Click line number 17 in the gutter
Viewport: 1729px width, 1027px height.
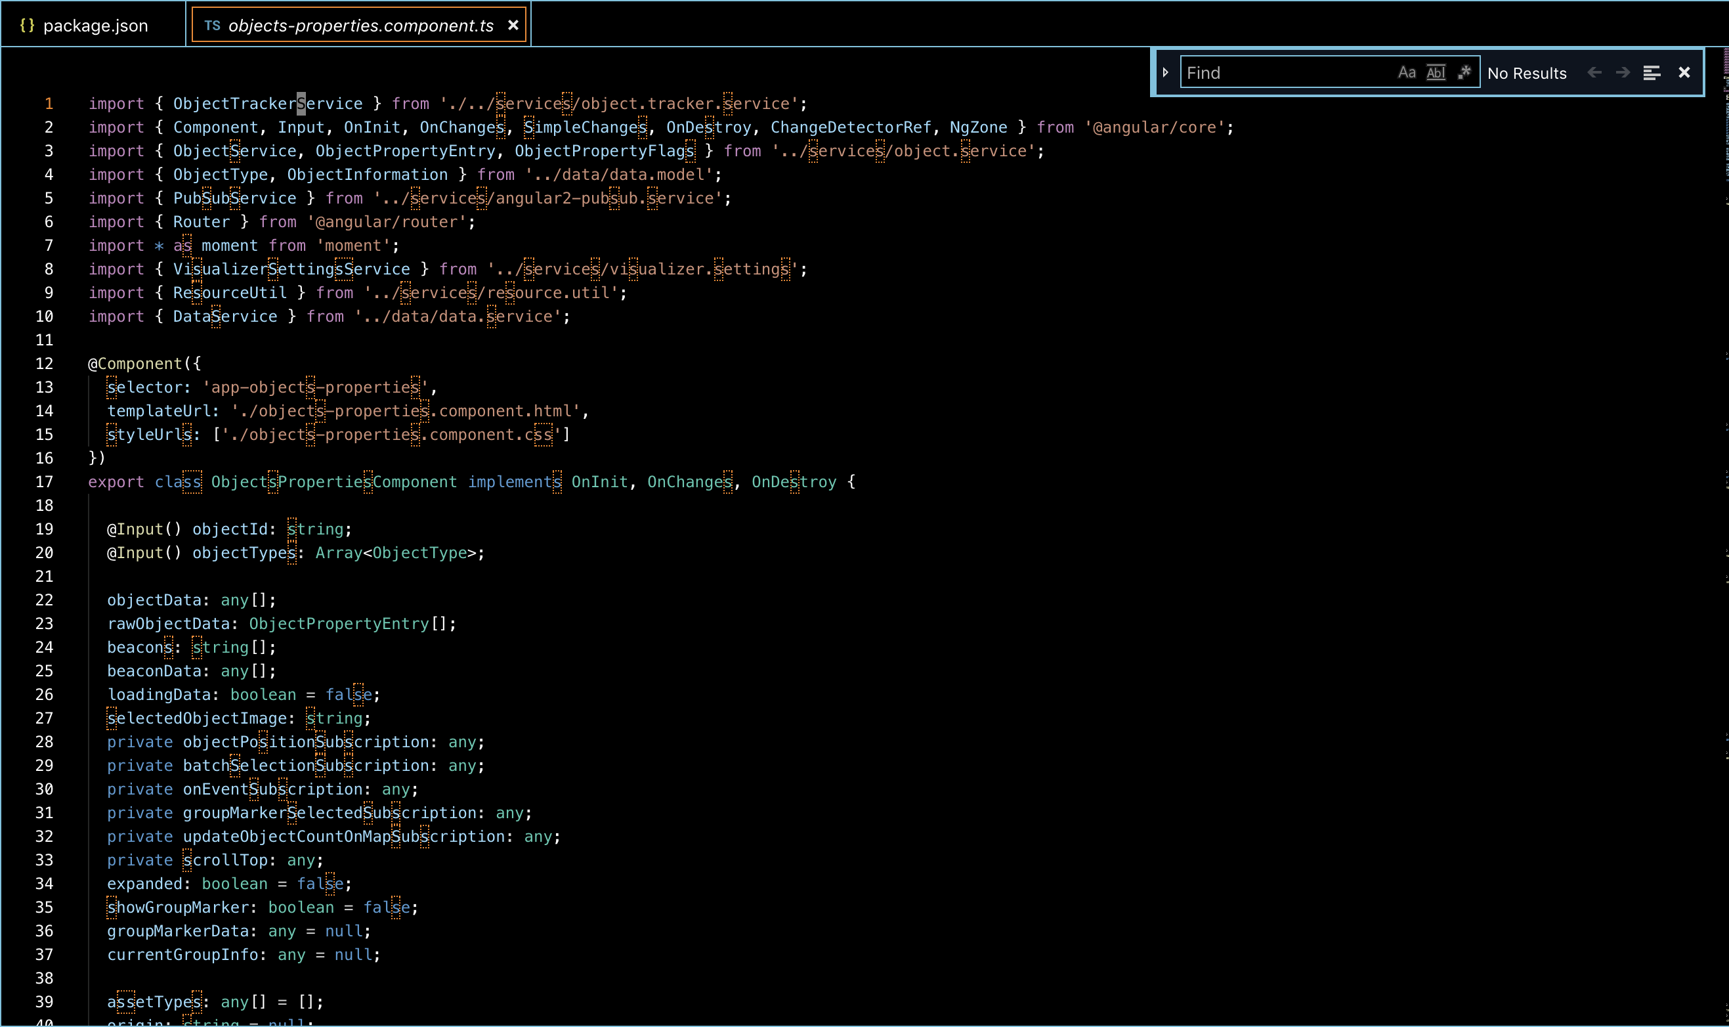[44, 482]
